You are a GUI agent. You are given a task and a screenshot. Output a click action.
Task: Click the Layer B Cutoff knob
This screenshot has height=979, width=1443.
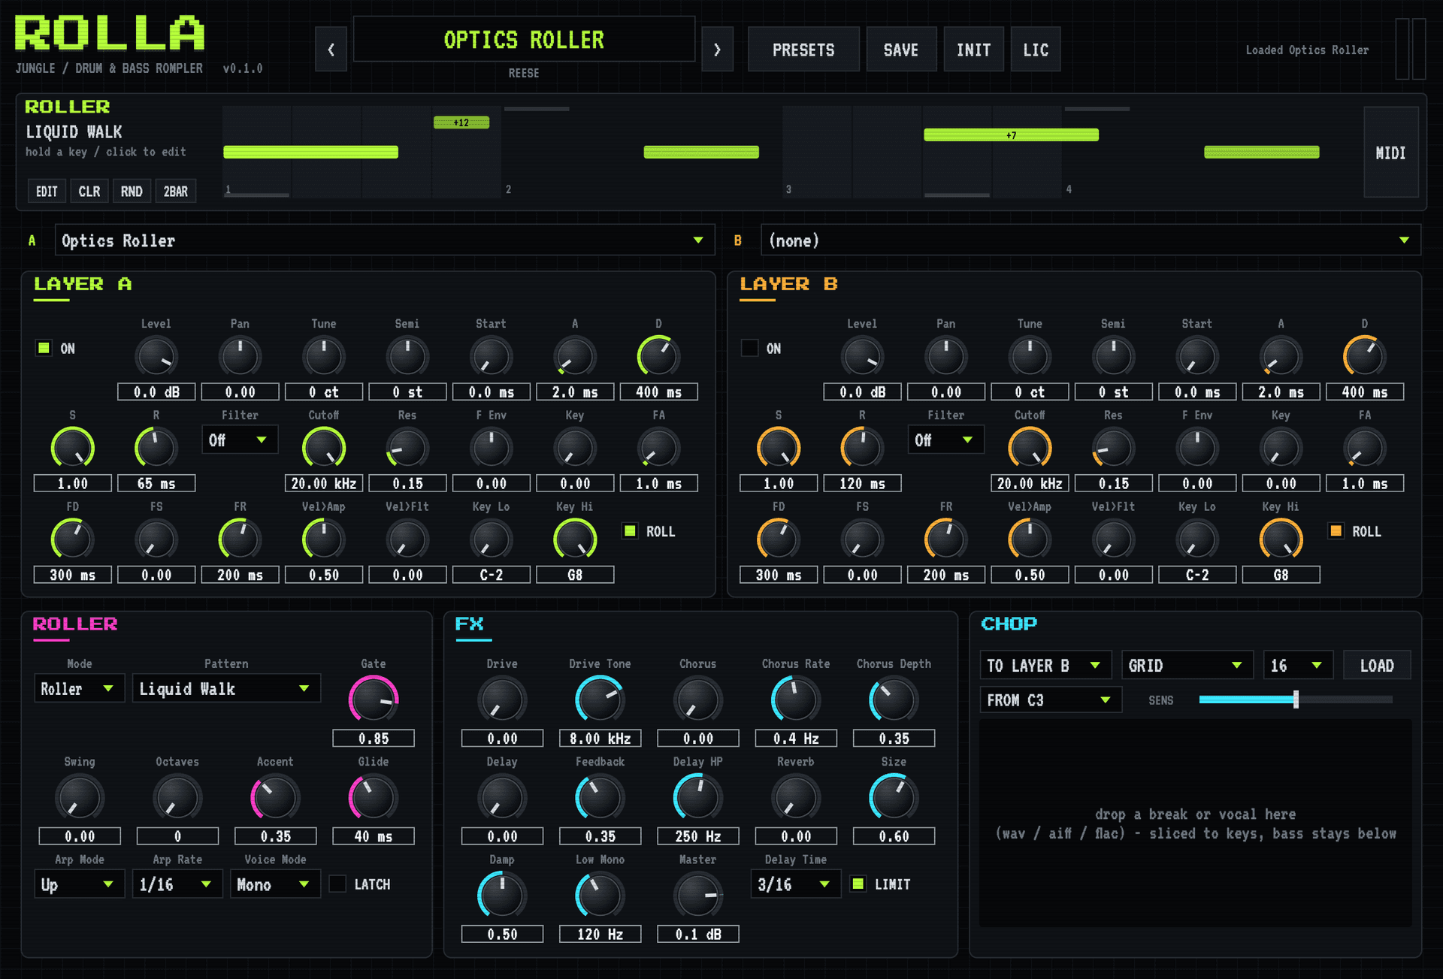coord(1030,448)
